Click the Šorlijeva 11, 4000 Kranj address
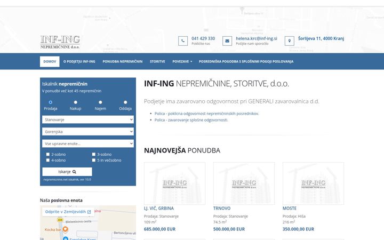Viewport: 384px width, 240px height. click(321, 38)
